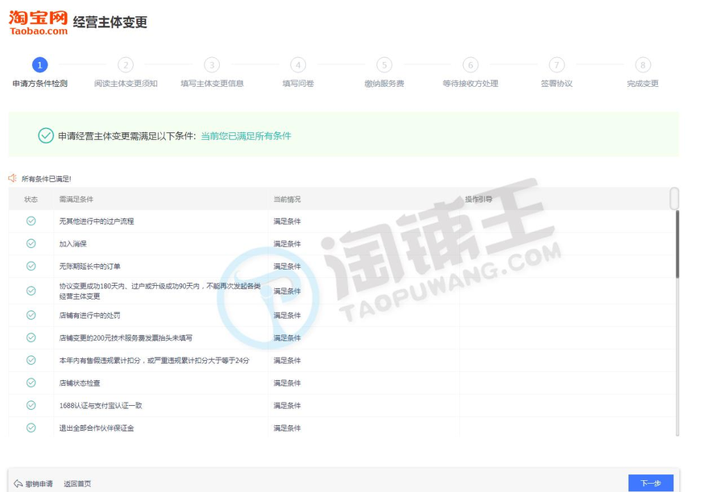The width and height of the screenshot is (708, 492).
Task: Click the green checkmark in the success banner
Action: point(46,135)
